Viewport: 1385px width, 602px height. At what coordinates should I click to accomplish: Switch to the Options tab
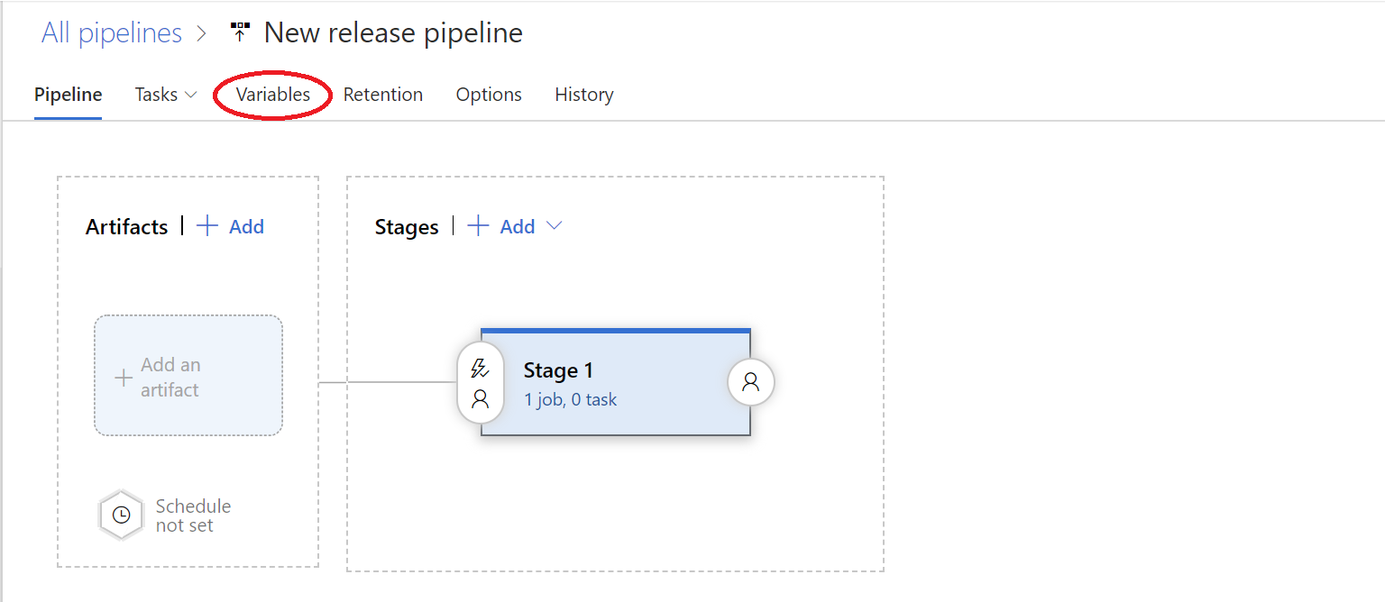tap(489, 95)
